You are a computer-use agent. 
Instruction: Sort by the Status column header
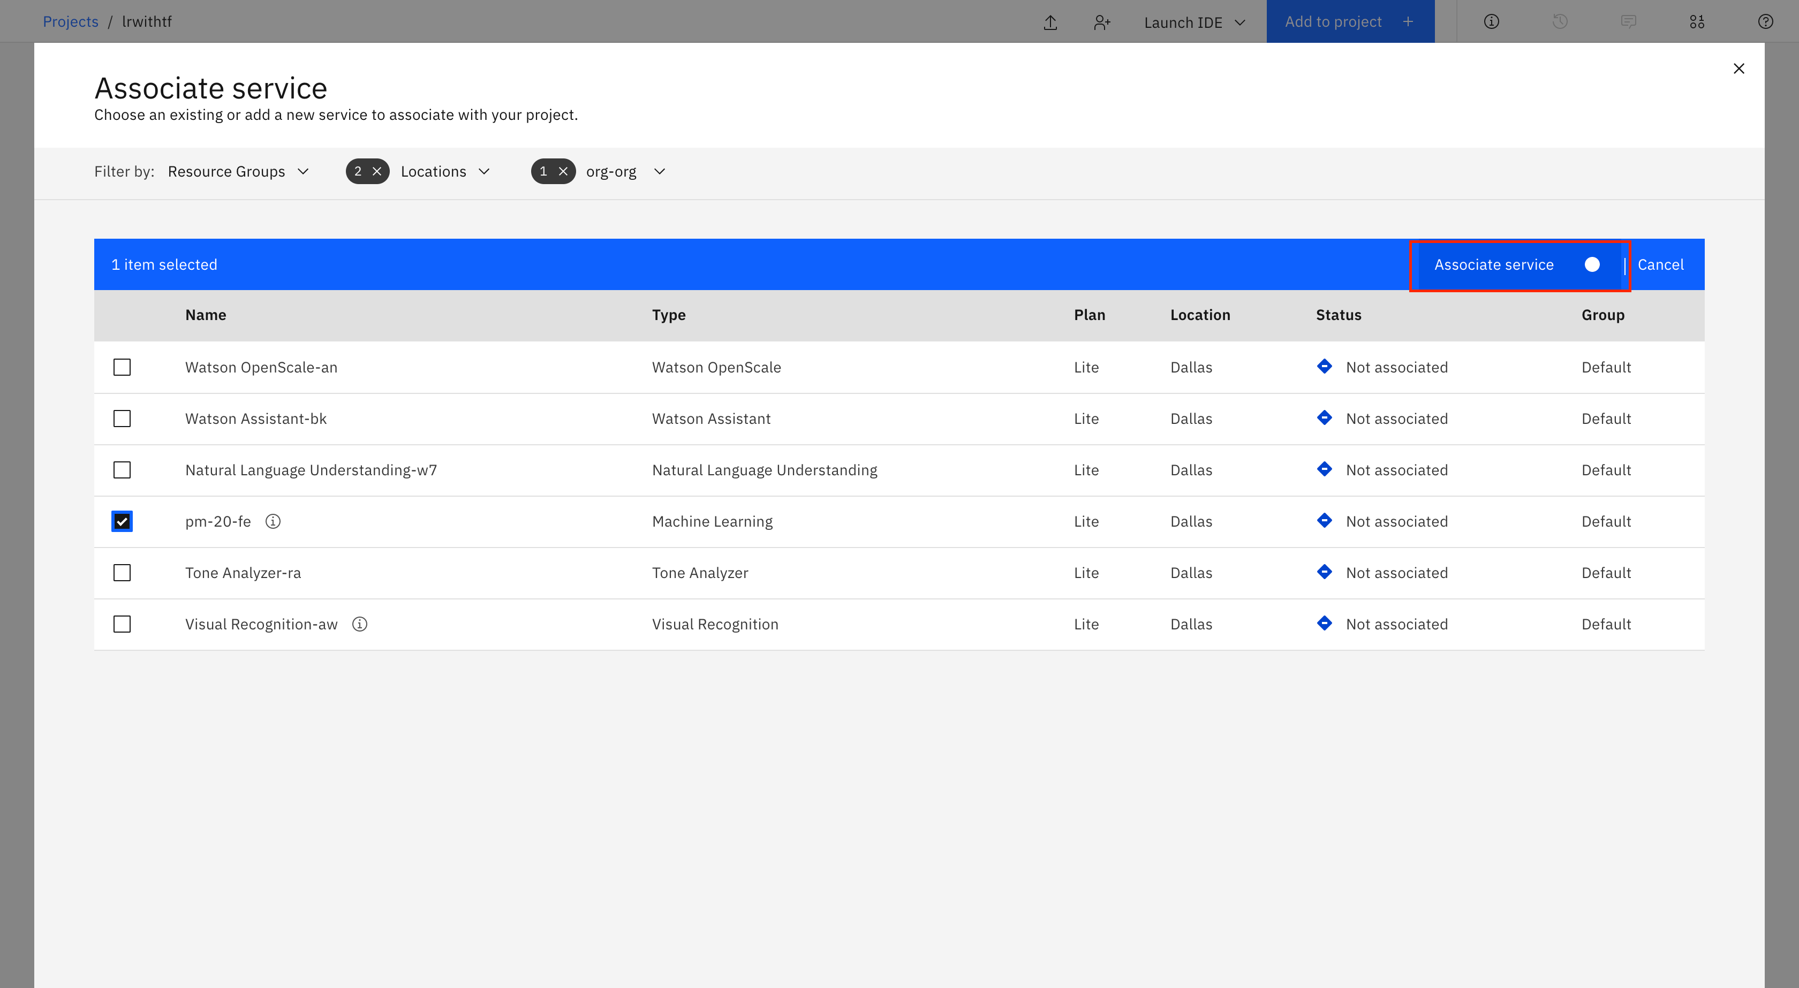1338,315
